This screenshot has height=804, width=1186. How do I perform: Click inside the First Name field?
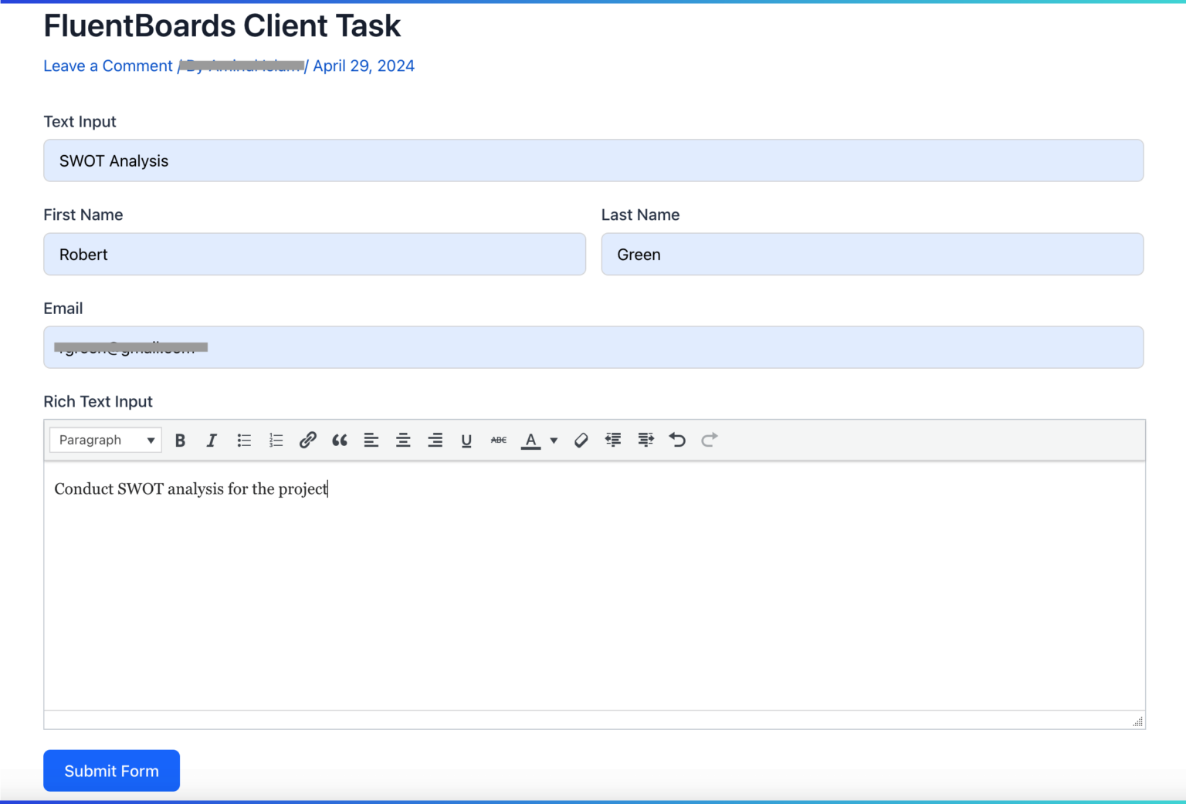[313, 254]
